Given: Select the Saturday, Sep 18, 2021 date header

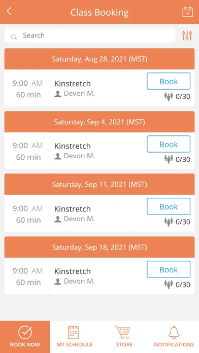Looking at the screenshot, I should [x=99, y=247].
